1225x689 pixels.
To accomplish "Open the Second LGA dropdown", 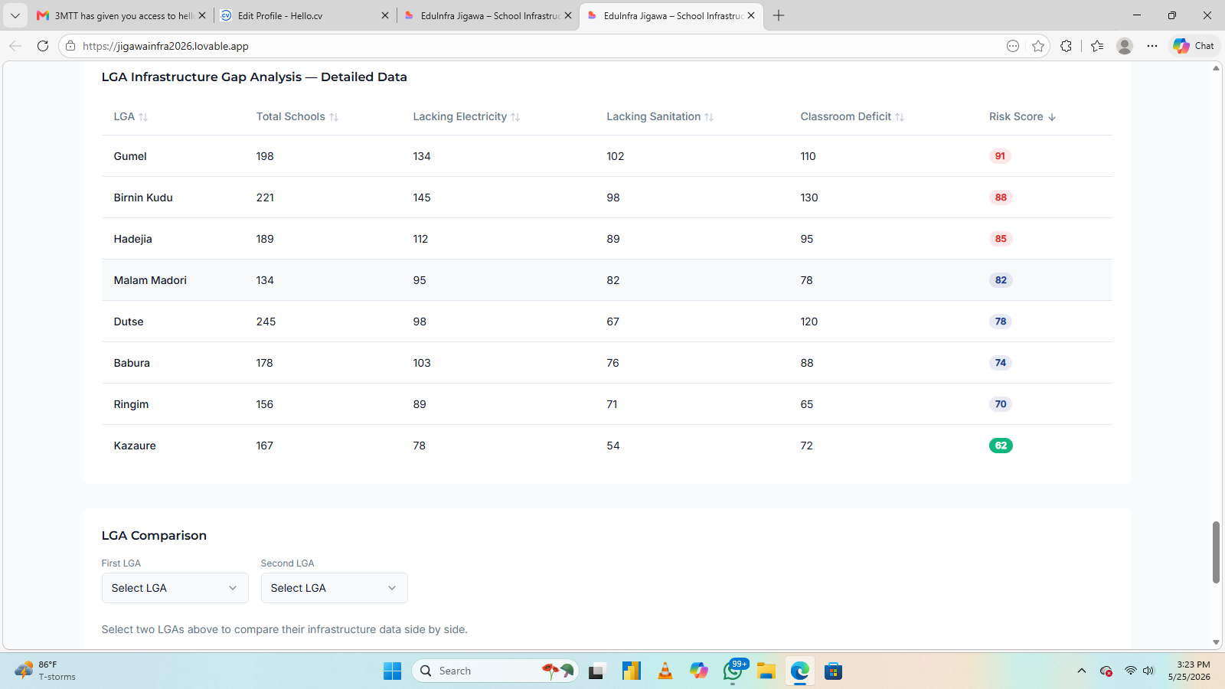I will [334, 588].
